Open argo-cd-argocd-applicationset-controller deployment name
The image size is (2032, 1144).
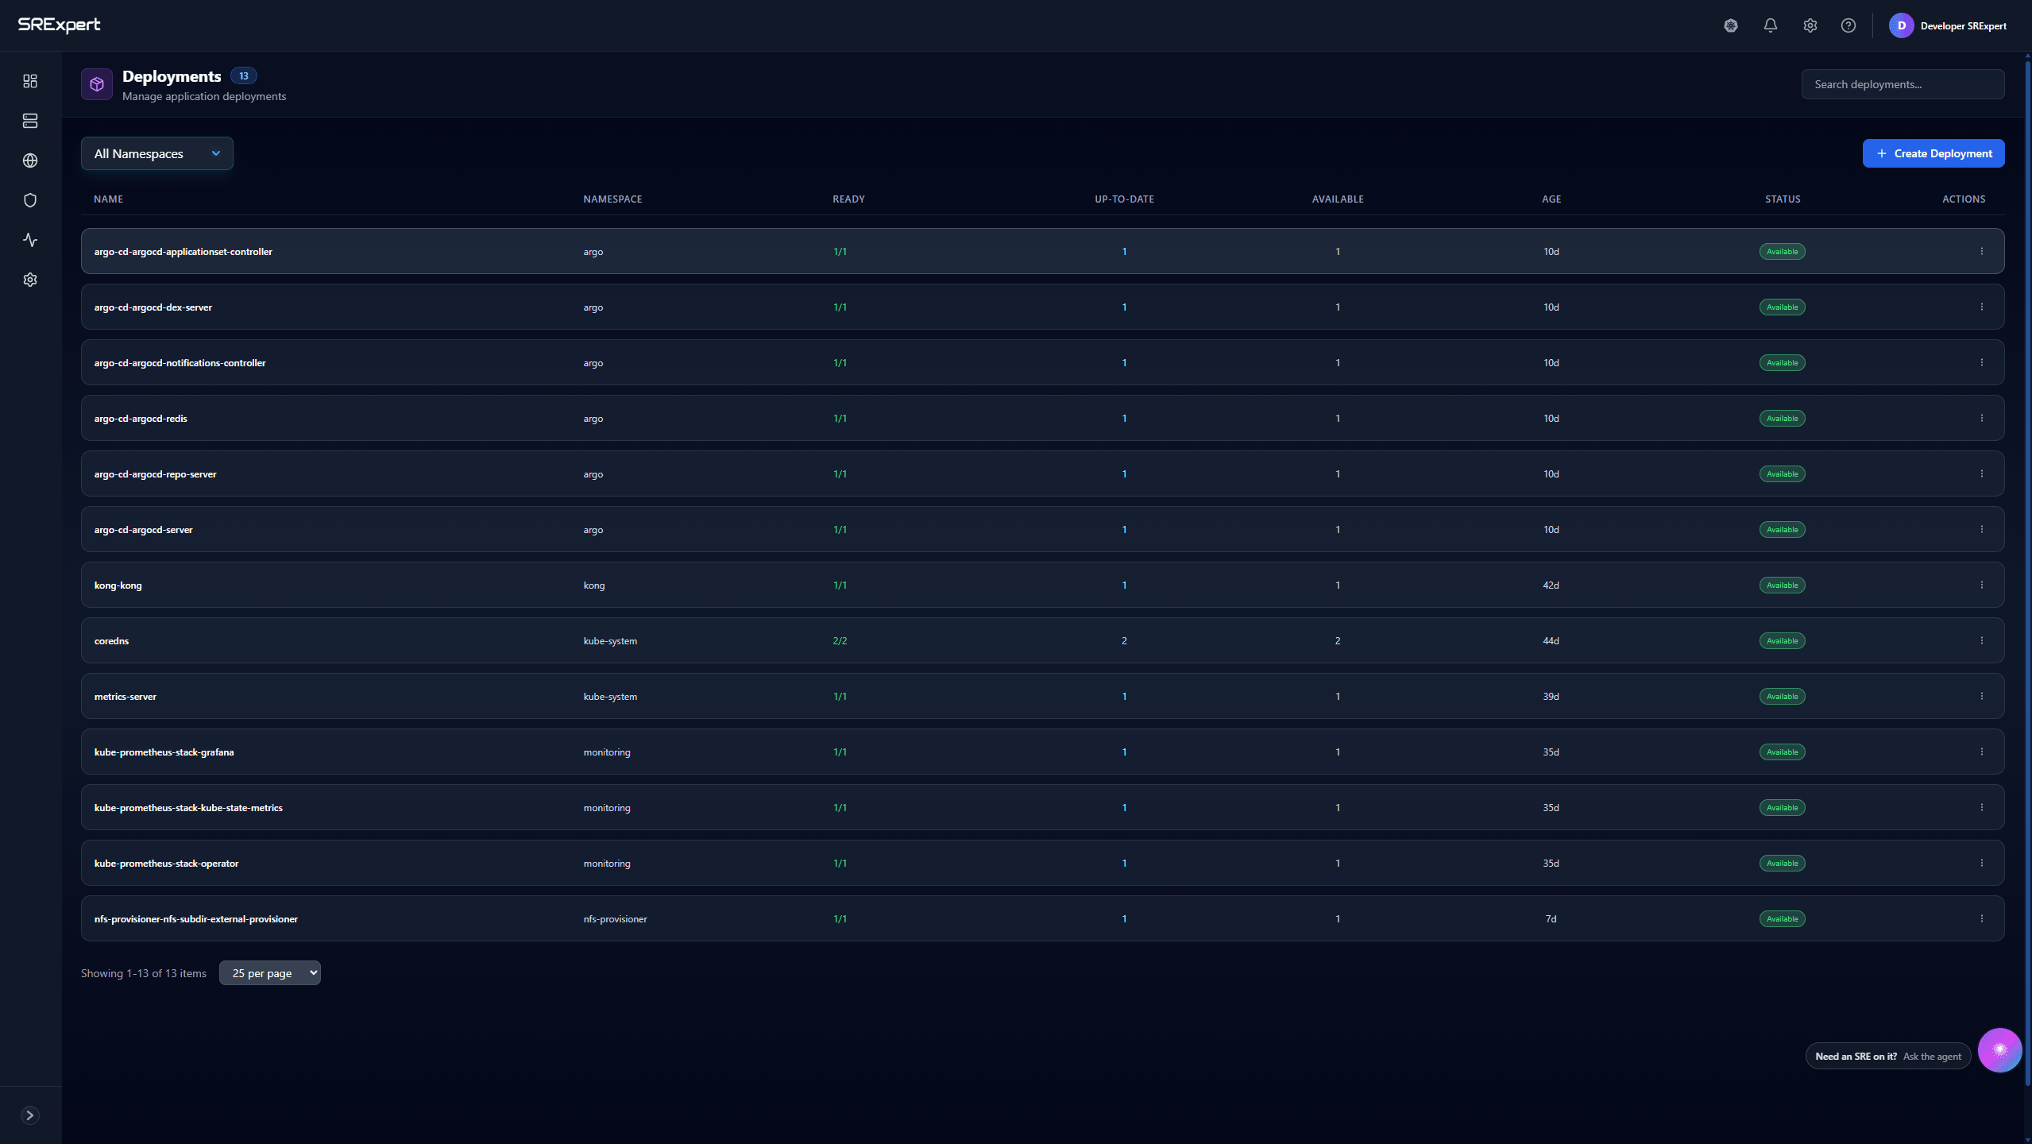(x=183, y=252)
